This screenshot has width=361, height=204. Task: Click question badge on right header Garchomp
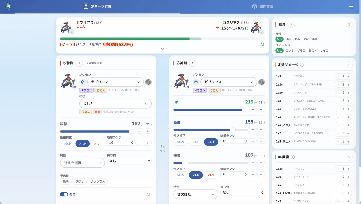click(262, 32)
